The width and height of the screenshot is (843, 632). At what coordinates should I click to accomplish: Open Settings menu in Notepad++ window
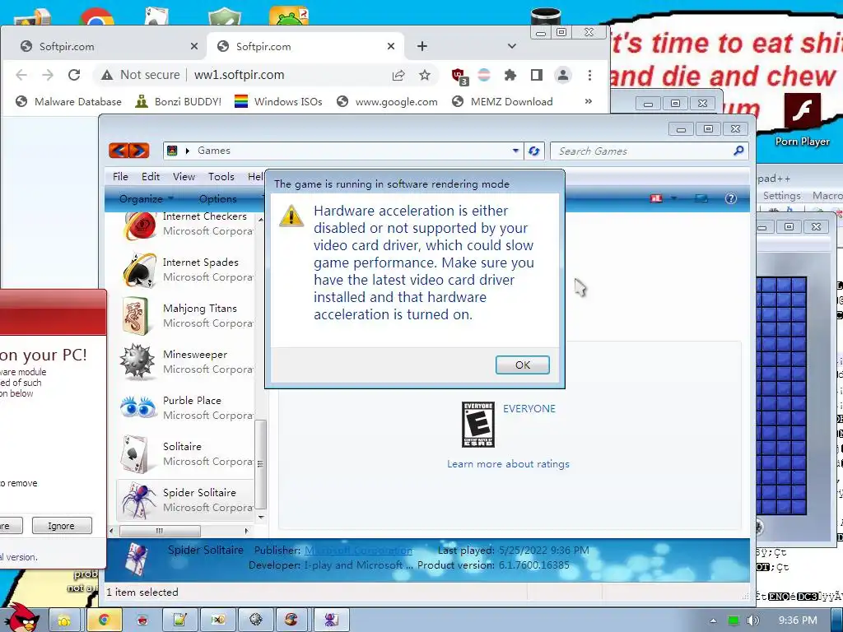pos(782,196)
